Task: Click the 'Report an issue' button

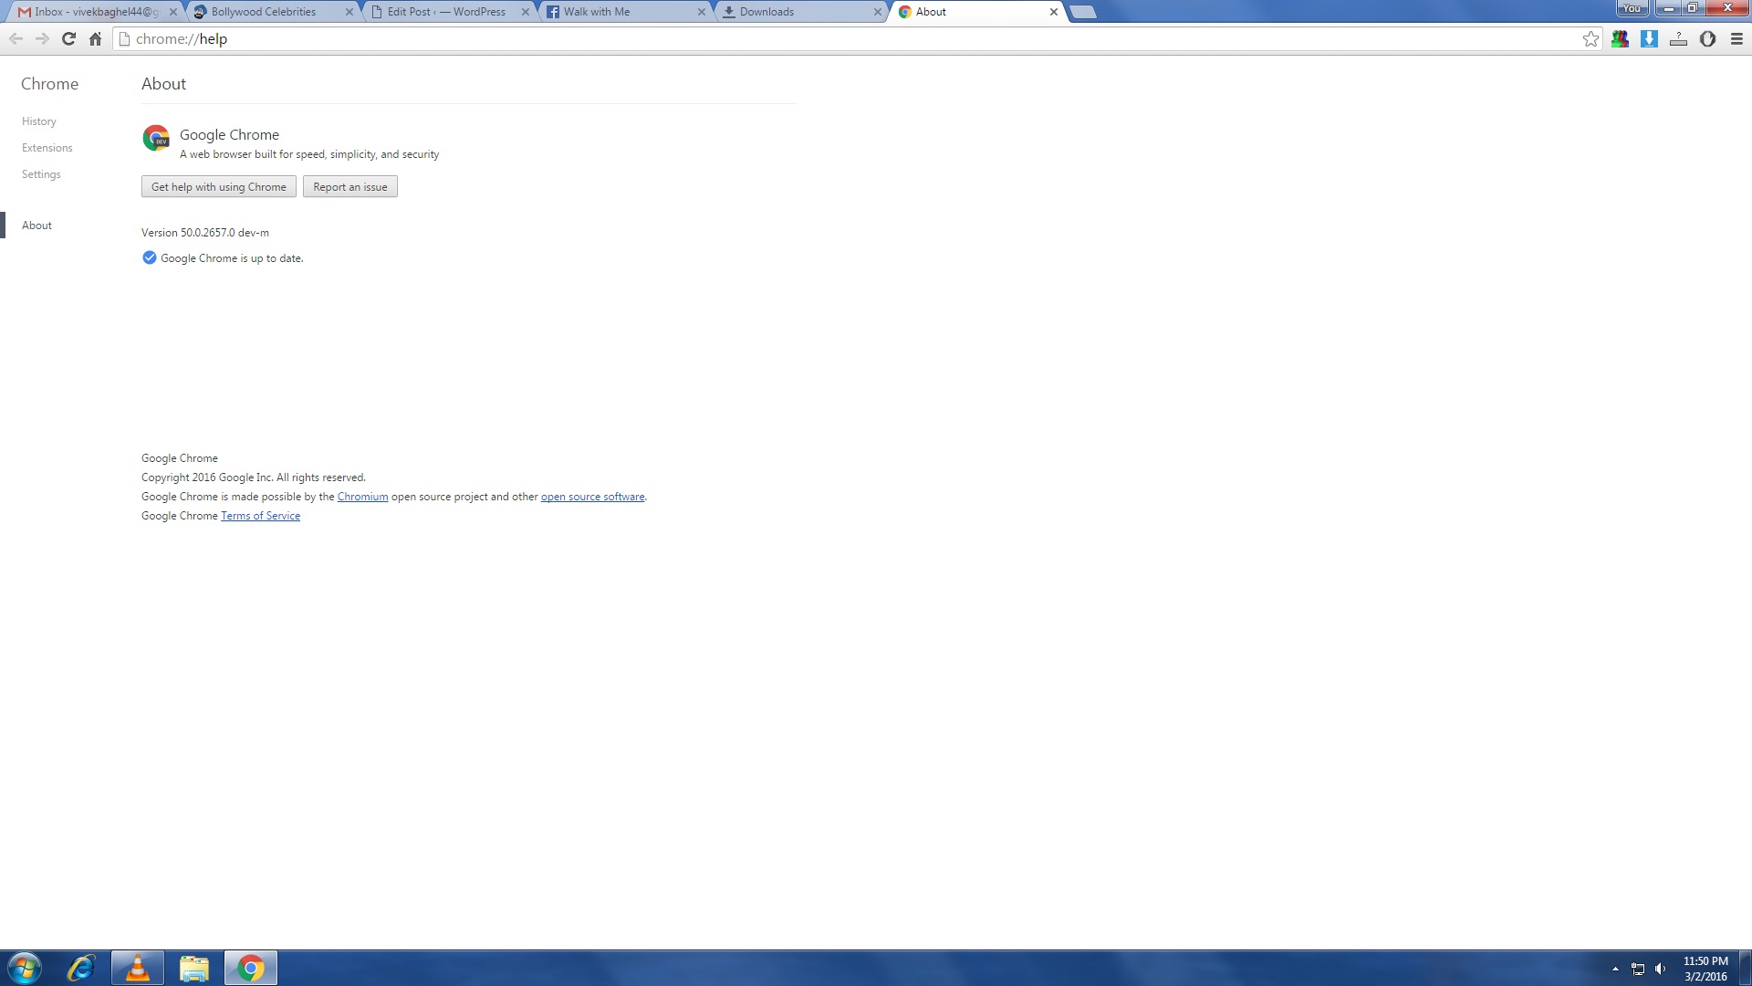Action: pyautogui.click(x=350, y=187)
